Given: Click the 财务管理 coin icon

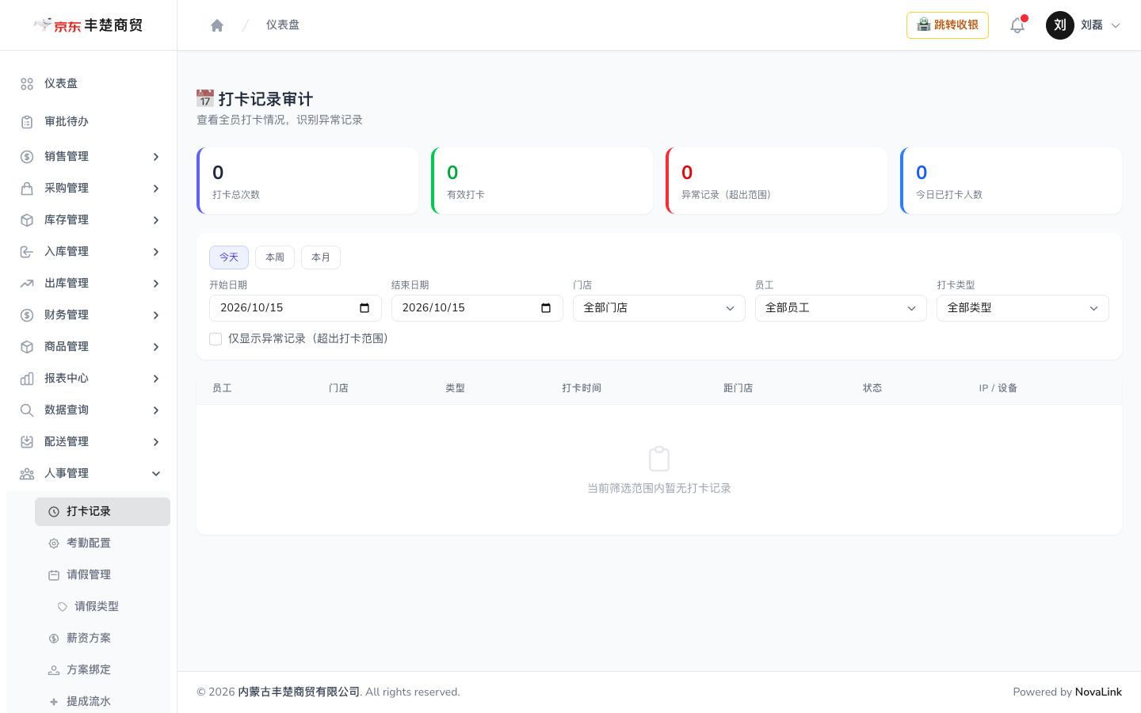Looking at the screenshot, I should coord(27,315).
